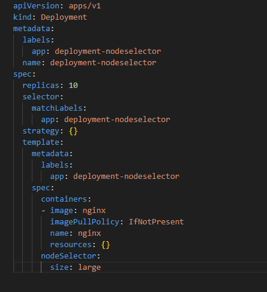Click the nodeSelector key
Image resolution: width=267 pixels, height=292 pixels.
click(x=68, y=256)
